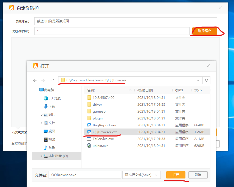Click the 选择程序 button in 自定义防护 window
This screenshot has height=187, width=234.
tap(204, 31)
